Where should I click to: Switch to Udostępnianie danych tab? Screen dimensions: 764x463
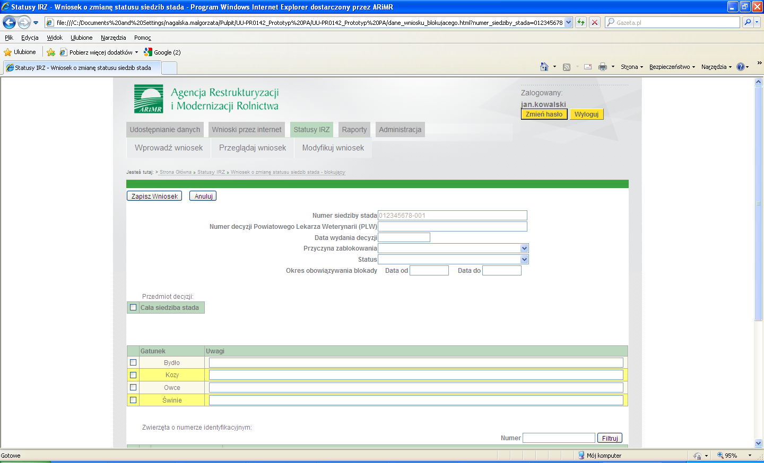[165, 130]
